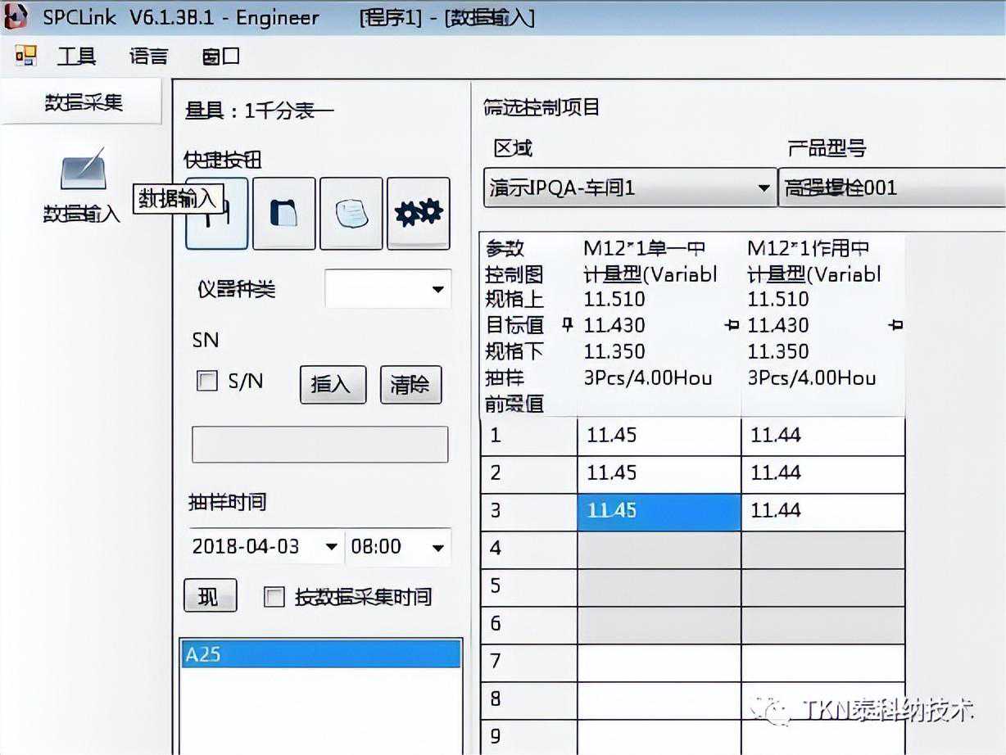Select the A25 list item
This screenshot has width=1006, height=755.
(x=320, y=654)
